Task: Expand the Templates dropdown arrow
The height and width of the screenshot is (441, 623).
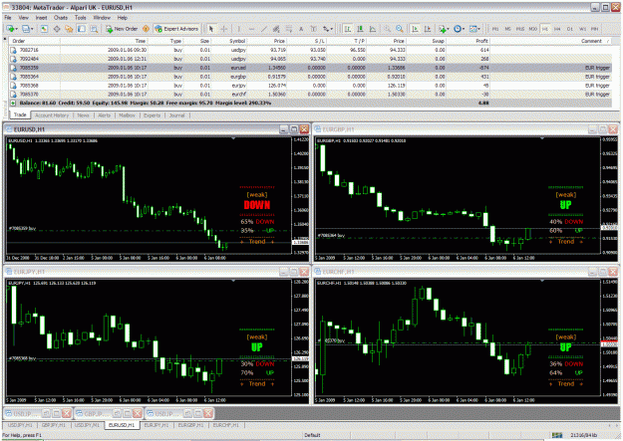Action: 479,29
